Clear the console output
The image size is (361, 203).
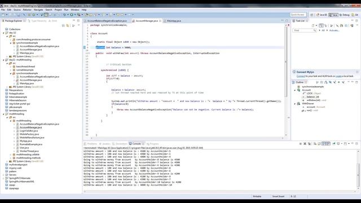(315, 144)
